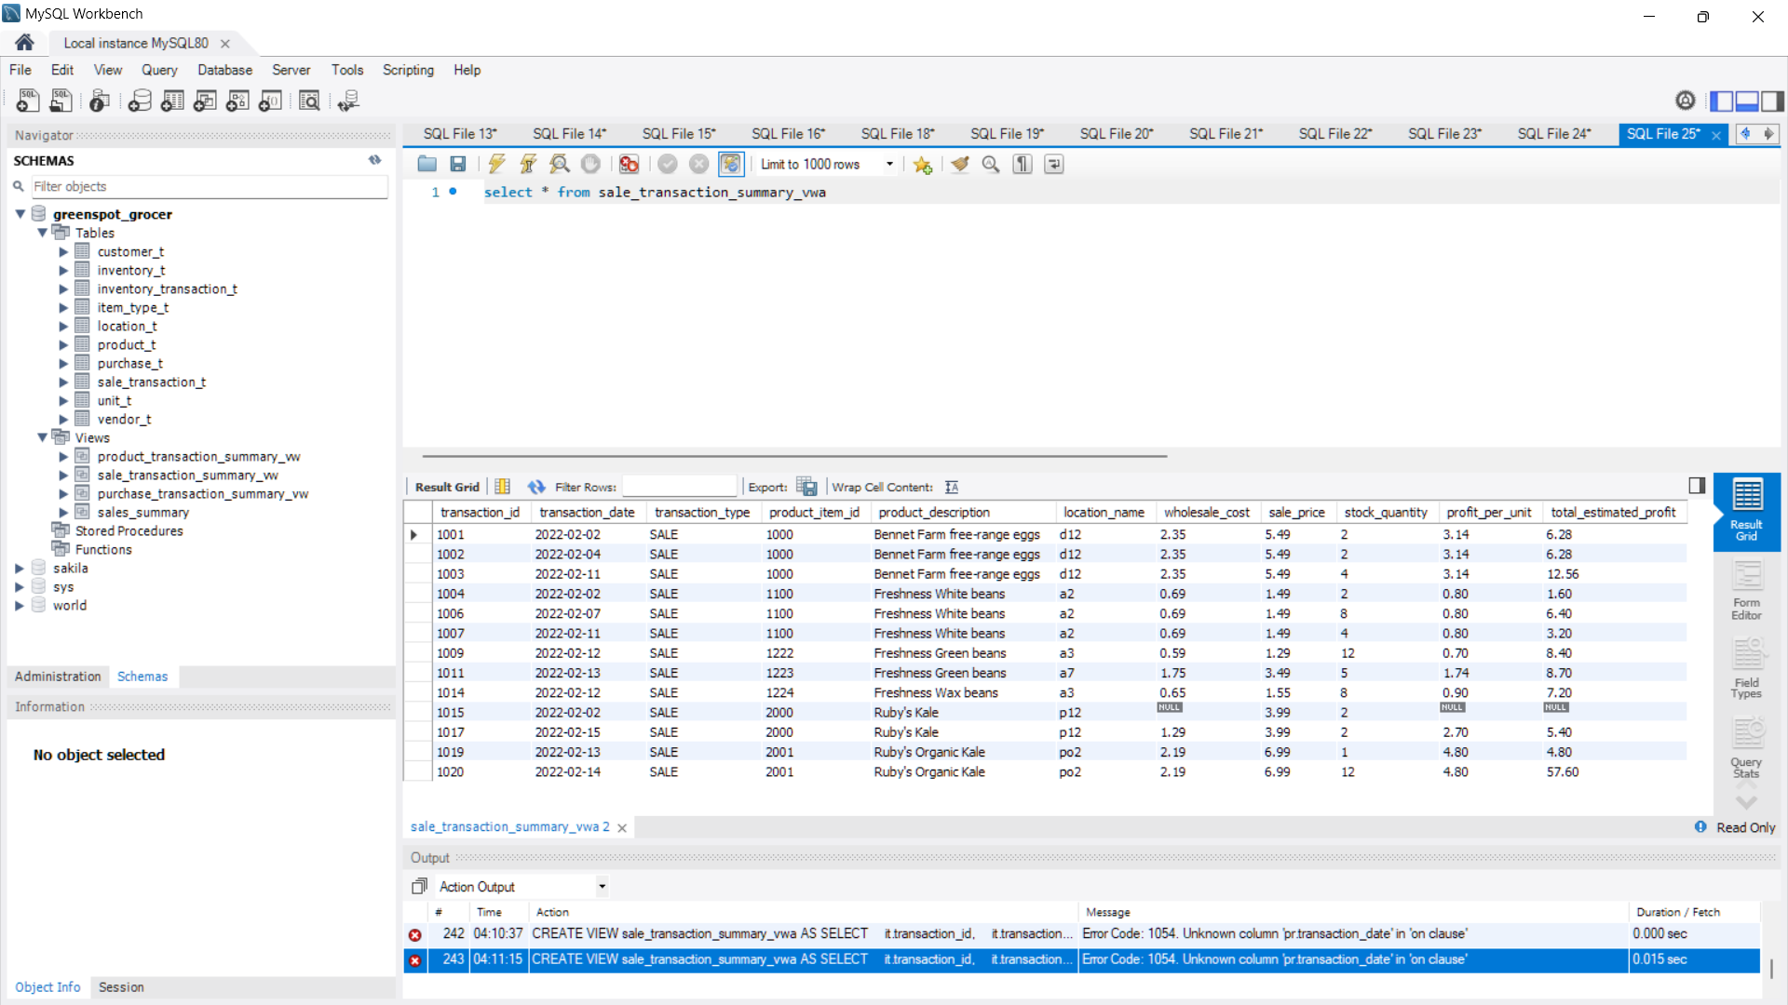Viewport: 1788px width, 1005px height.
Task: Refresh schemas list icon
Action: click(x=374, y=160)
